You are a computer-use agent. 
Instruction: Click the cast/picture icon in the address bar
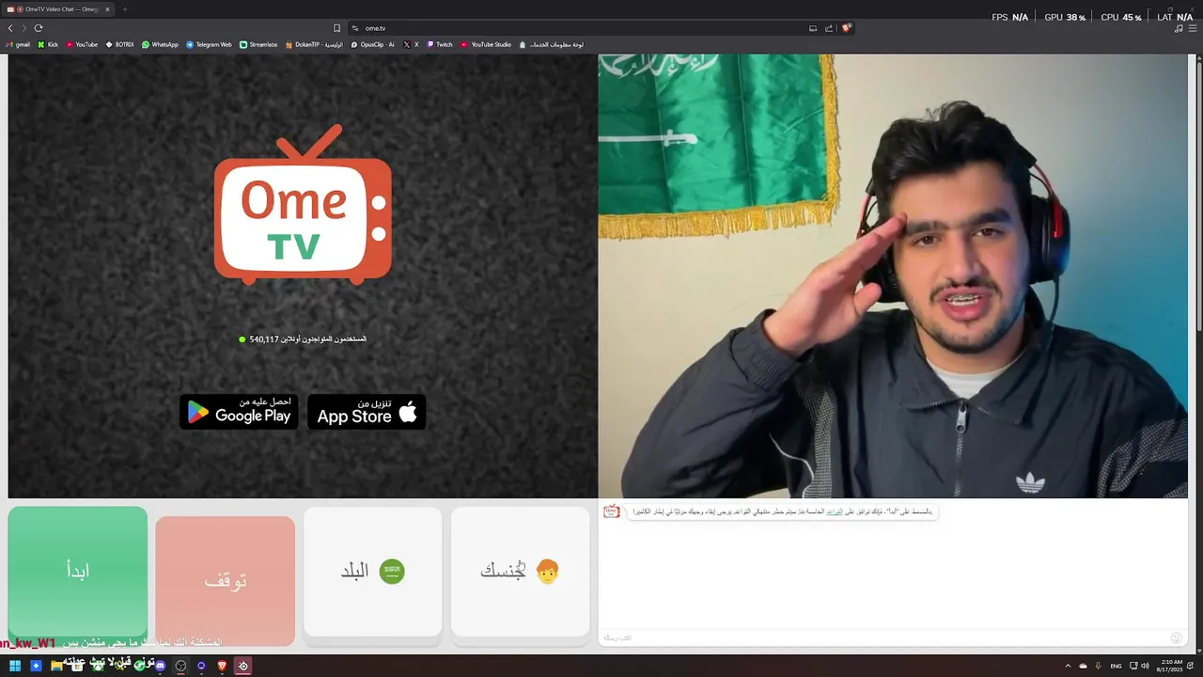pos(813,28)
